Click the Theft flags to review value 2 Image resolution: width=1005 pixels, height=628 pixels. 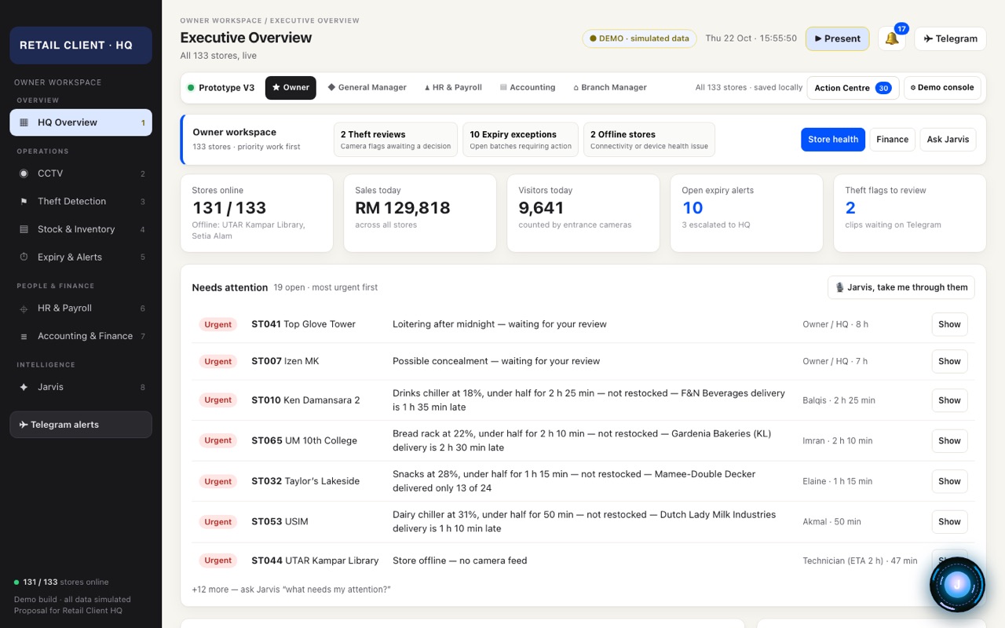[x=850, y=208]
